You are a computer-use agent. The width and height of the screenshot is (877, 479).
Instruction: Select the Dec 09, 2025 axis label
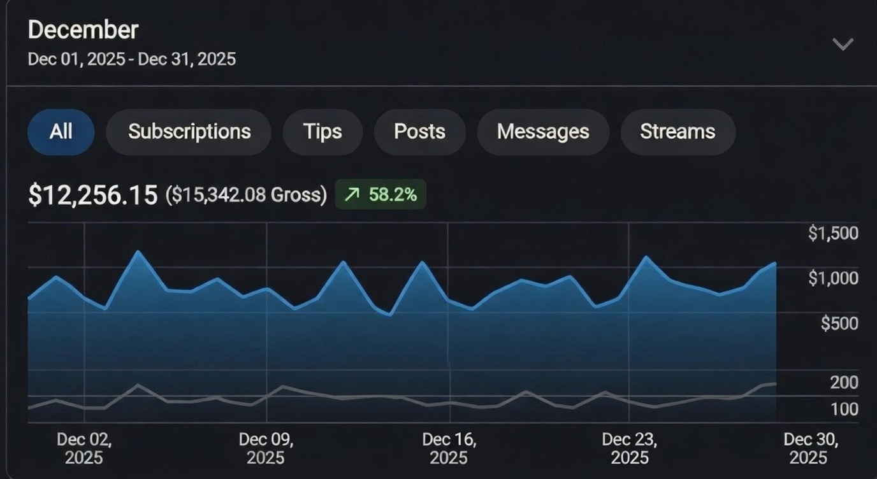(266, 448)
